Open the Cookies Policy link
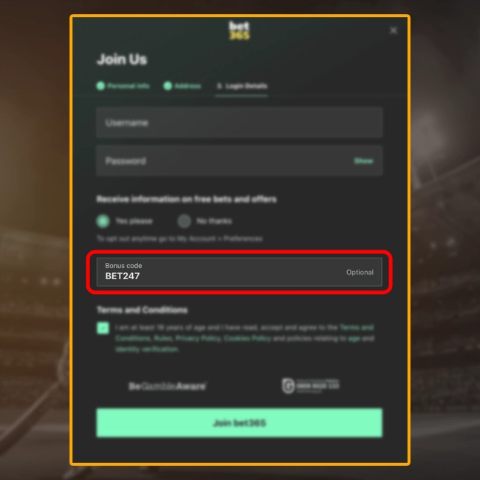Screen dimensions: 480x480 (x=247, y=338)
